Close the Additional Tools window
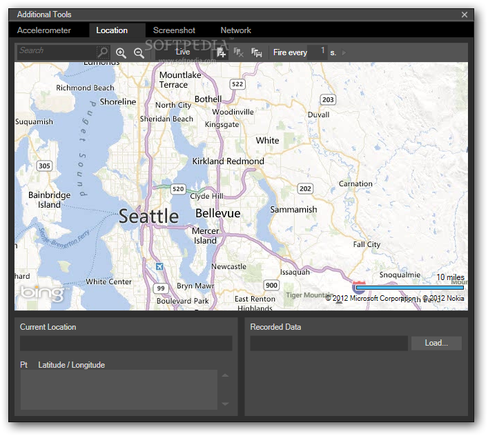Screen dimensions: 488x436 (465, 14)
